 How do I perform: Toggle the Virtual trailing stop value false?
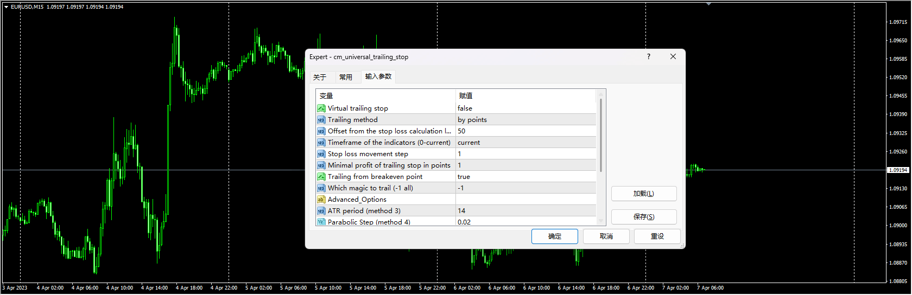tap(526, 108)
